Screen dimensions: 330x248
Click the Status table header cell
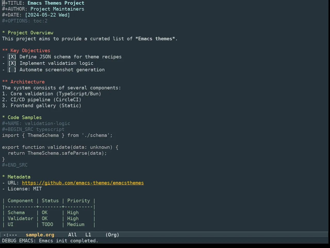(50, 201)
